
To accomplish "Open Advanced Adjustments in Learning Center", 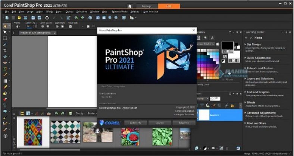I will 261,113.
